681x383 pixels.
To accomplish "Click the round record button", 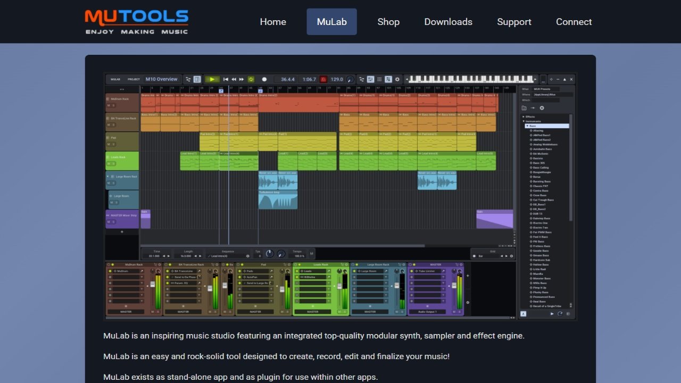I will tap(264, 79).
